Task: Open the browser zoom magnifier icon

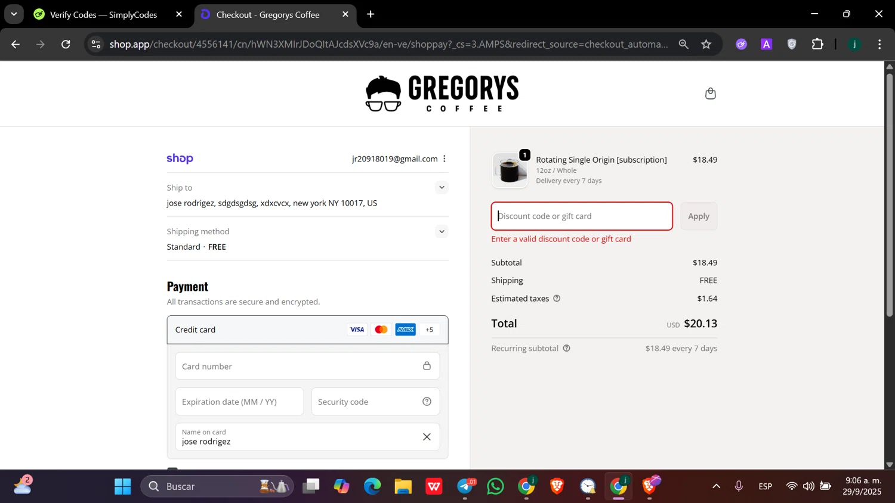Action: coord(683,44)
